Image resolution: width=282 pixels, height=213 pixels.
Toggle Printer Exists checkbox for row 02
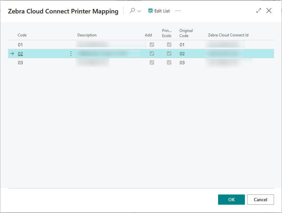tap(169, 54)
